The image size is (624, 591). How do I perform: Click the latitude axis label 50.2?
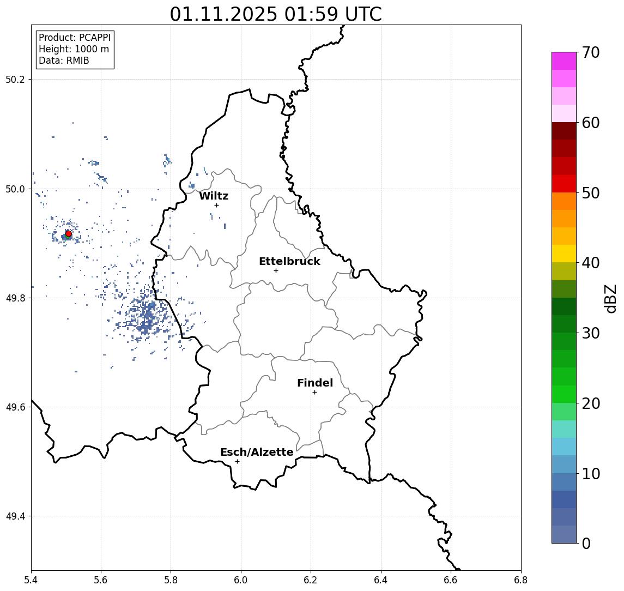[x=15, y=79]
